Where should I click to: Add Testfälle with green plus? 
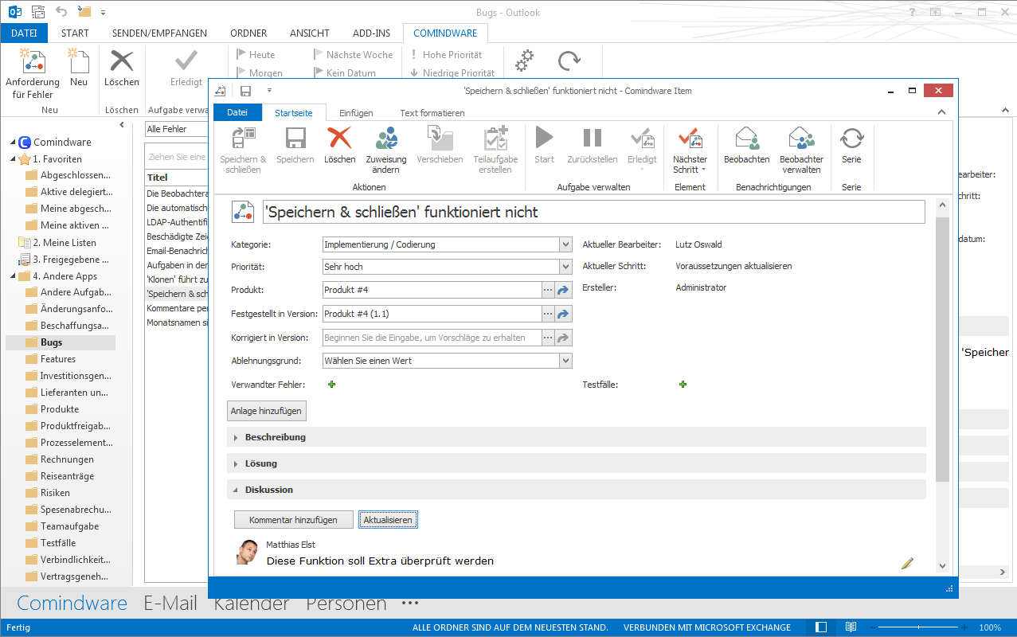[x=683, y=384]
